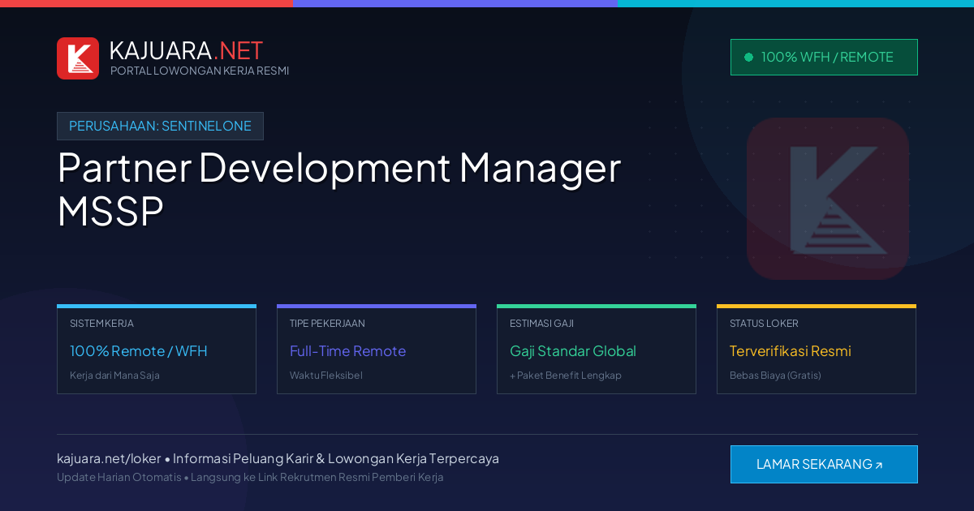Click the Bebas Biaya (Gratis) text
Viewport: 974px width, 511px height.
point(775,376)
